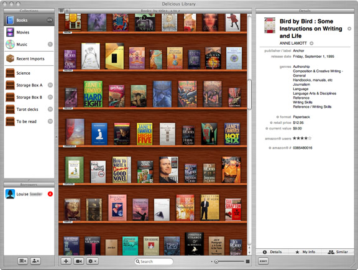Open the Science shelf
Image resolution: width=358 pixels, height=270 pixels.
click(29, 73)
